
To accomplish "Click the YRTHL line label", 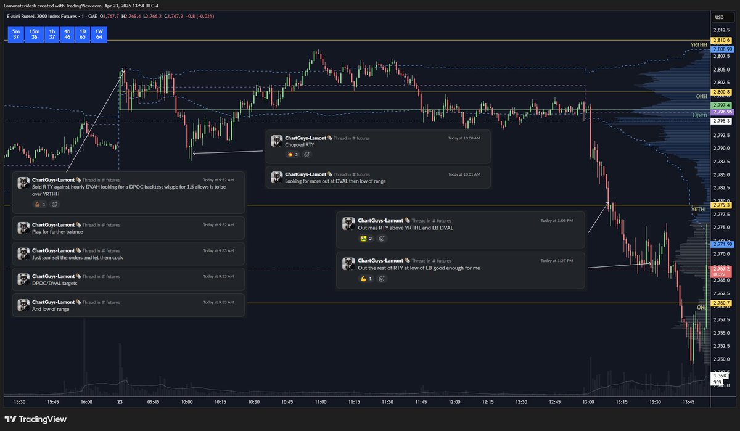I will click(699, 209).
